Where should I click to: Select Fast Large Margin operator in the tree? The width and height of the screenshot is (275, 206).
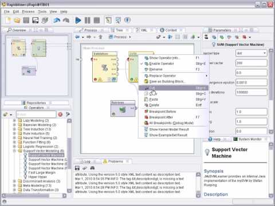[42, 172]
